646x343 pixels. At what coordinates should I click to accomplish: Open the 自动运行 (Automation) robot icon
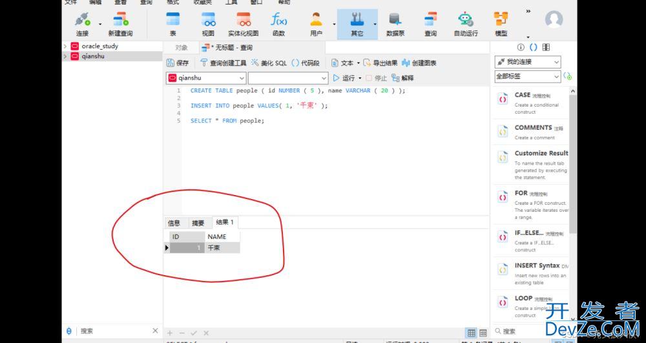pos(466,25)
